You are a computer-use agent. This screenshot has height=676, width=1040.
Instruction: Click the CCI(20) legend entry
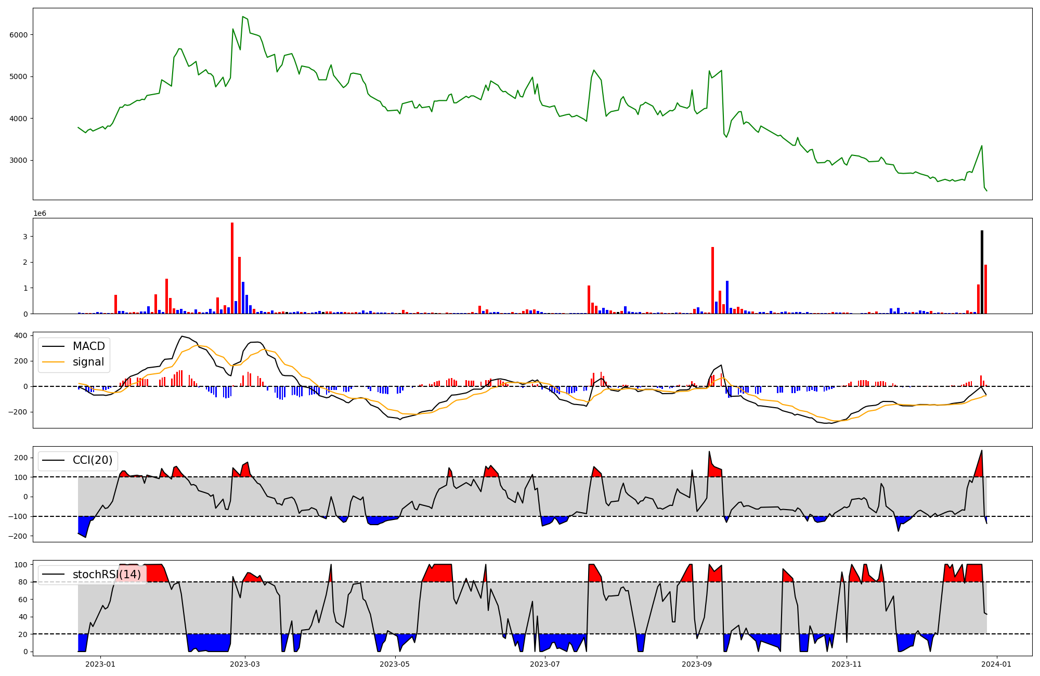pyautogui.click(x=93, y=460)
